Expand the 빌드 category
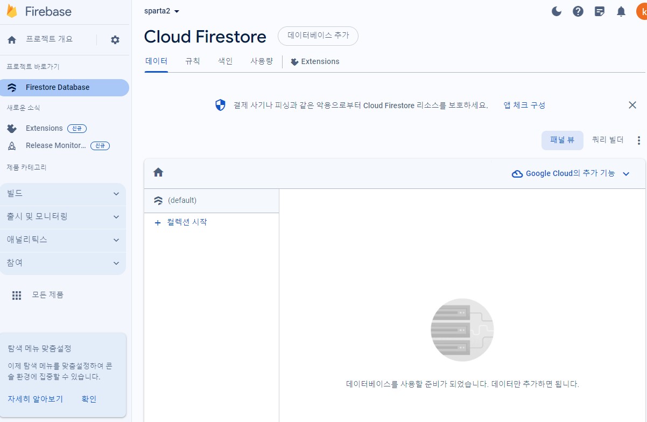 coord(63,194)
